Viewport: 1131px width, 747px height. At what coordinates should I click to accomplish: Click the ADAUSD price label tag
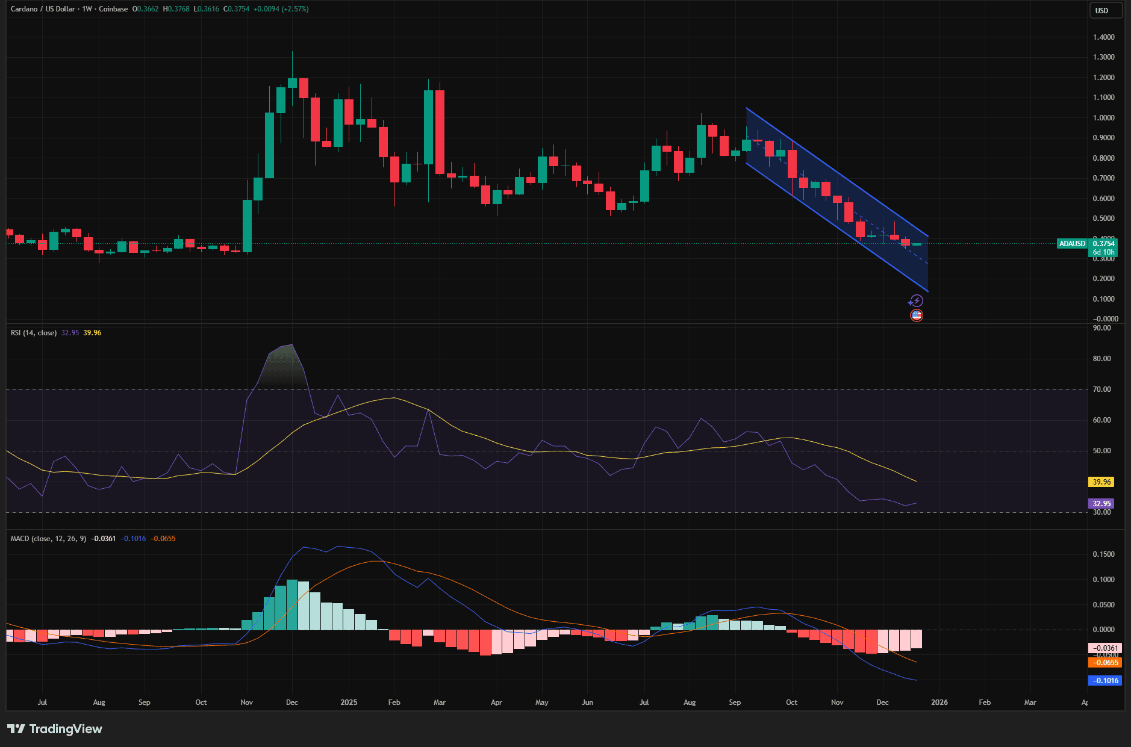[x=1072, y=244]
